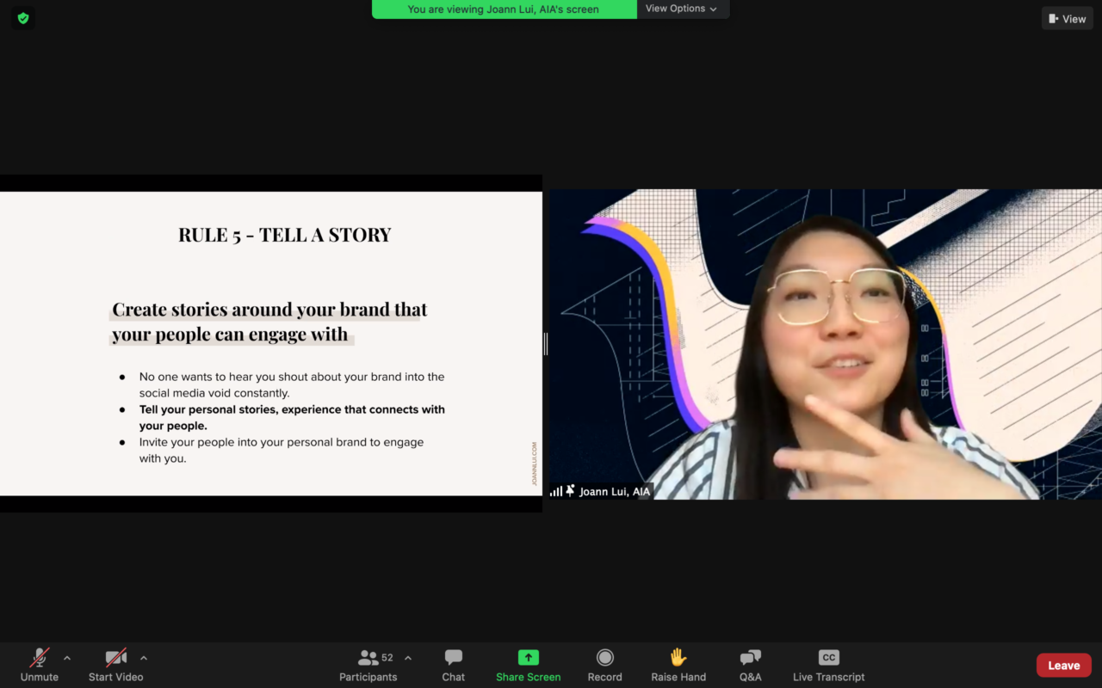Screen dimensions: 1102x688
Task: Open video settings via the camera chevron
Action: pyautogui.click(x=143, y=658)
